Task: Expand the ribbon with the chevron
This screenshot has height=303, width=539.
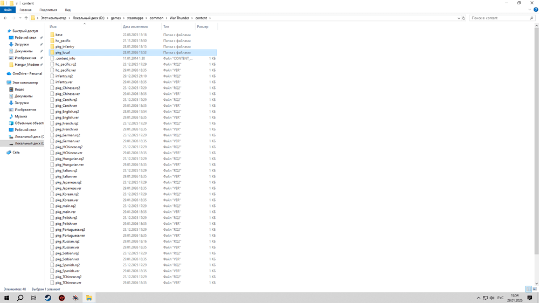Action: click(x=530, y=10)
